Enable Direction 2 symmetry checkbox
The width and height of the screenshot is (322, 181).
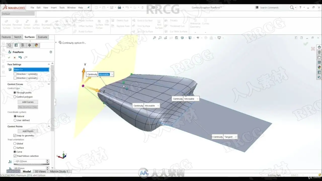tap(15, 78)
